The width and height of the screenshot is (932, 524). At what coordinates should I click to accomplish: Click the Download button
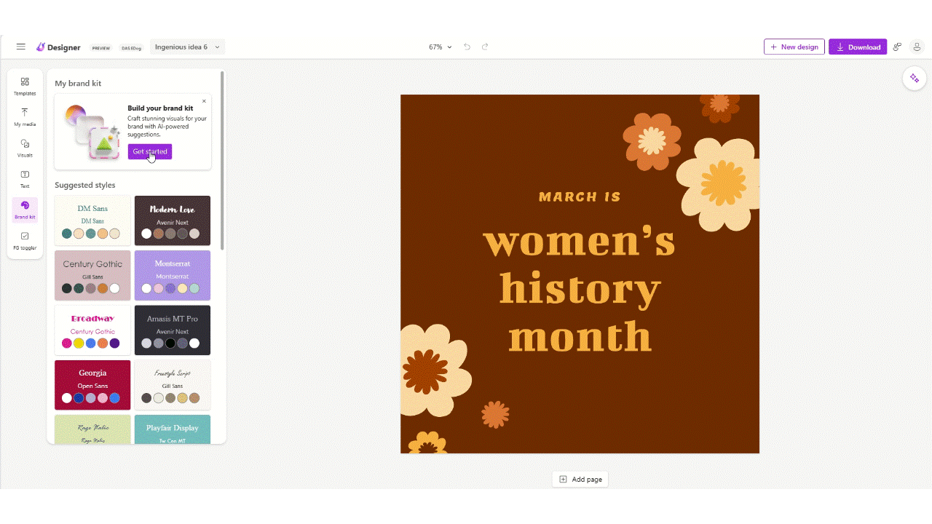tap(858, 47)
